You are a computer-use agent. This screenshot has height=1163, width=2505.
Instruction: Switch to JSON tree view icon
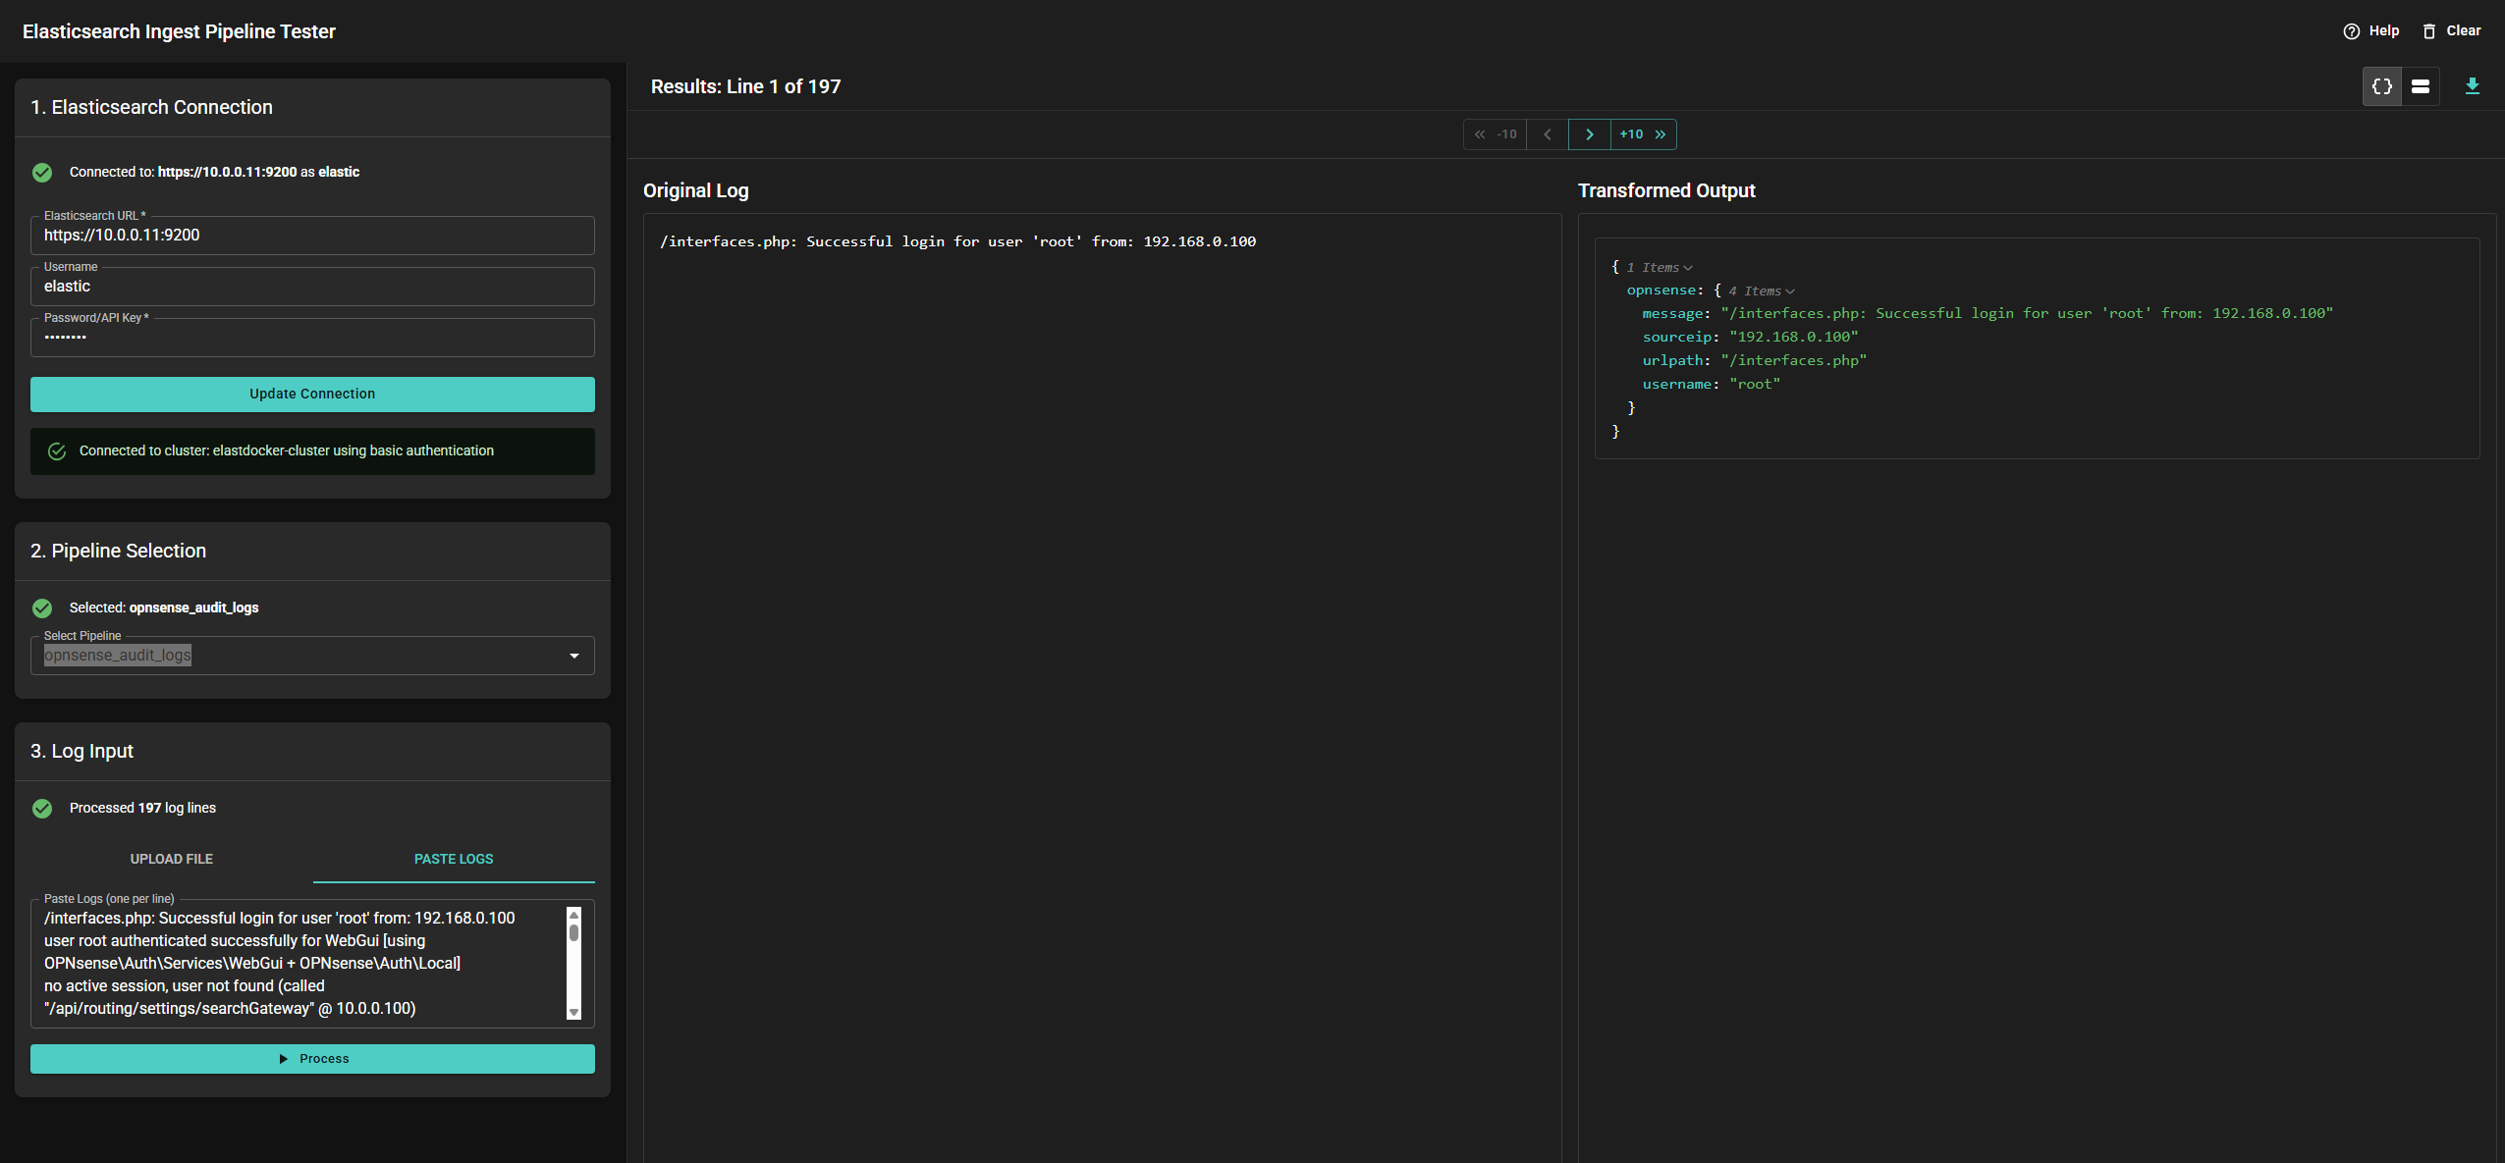[2381, 86]
